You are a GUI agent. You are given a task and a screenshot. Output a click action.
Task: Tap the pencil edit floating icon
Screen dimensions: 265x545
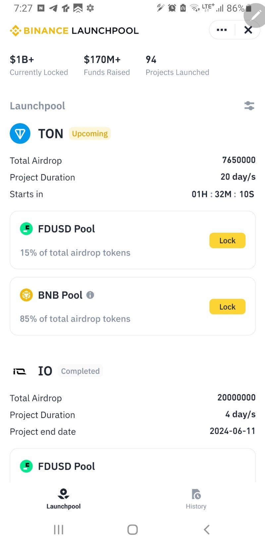pyautogui.click(x=256, y=15)
